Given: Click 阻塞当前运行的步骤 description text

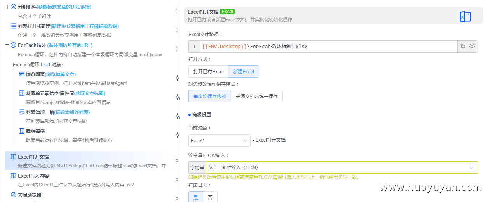Looking at the screenshot, I should tap(70, 140).
